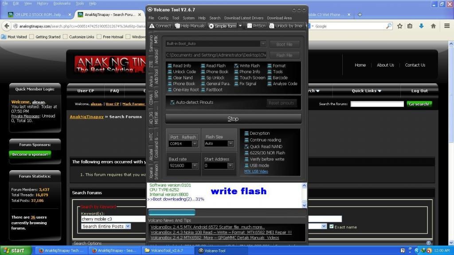This screenshot has width=454, height=255.
Task: Switch to the Samsung side tab
Action: (x=151, y=46)
